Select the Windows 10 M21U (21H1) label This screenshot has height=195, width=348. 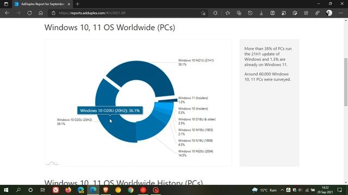(x=196, y=62)
